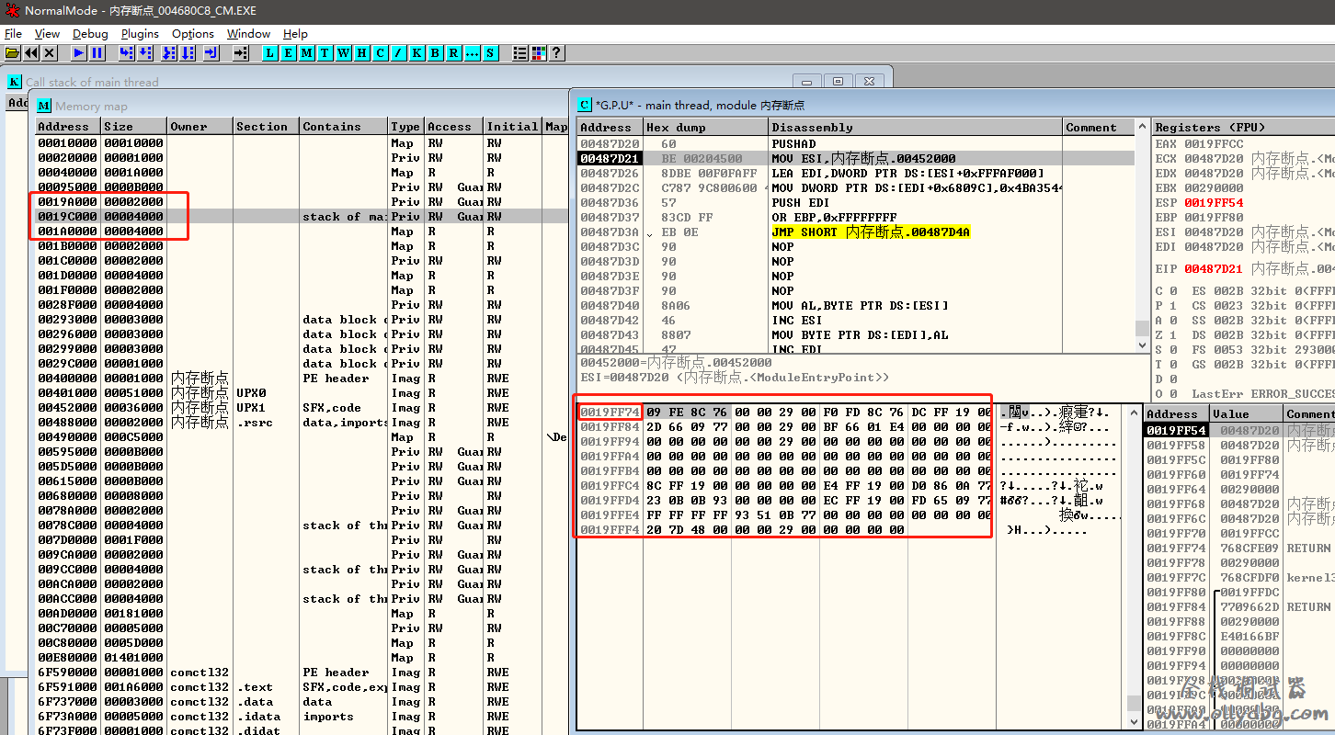The height and width of the screenshot is (735, 1335).
Task: Show Windows list via W toolbar button
Action: pos(343,53)
